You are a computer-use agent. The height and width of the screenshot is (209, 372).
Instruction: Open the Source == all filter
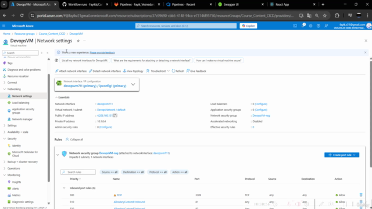click(x=109, y=172)
